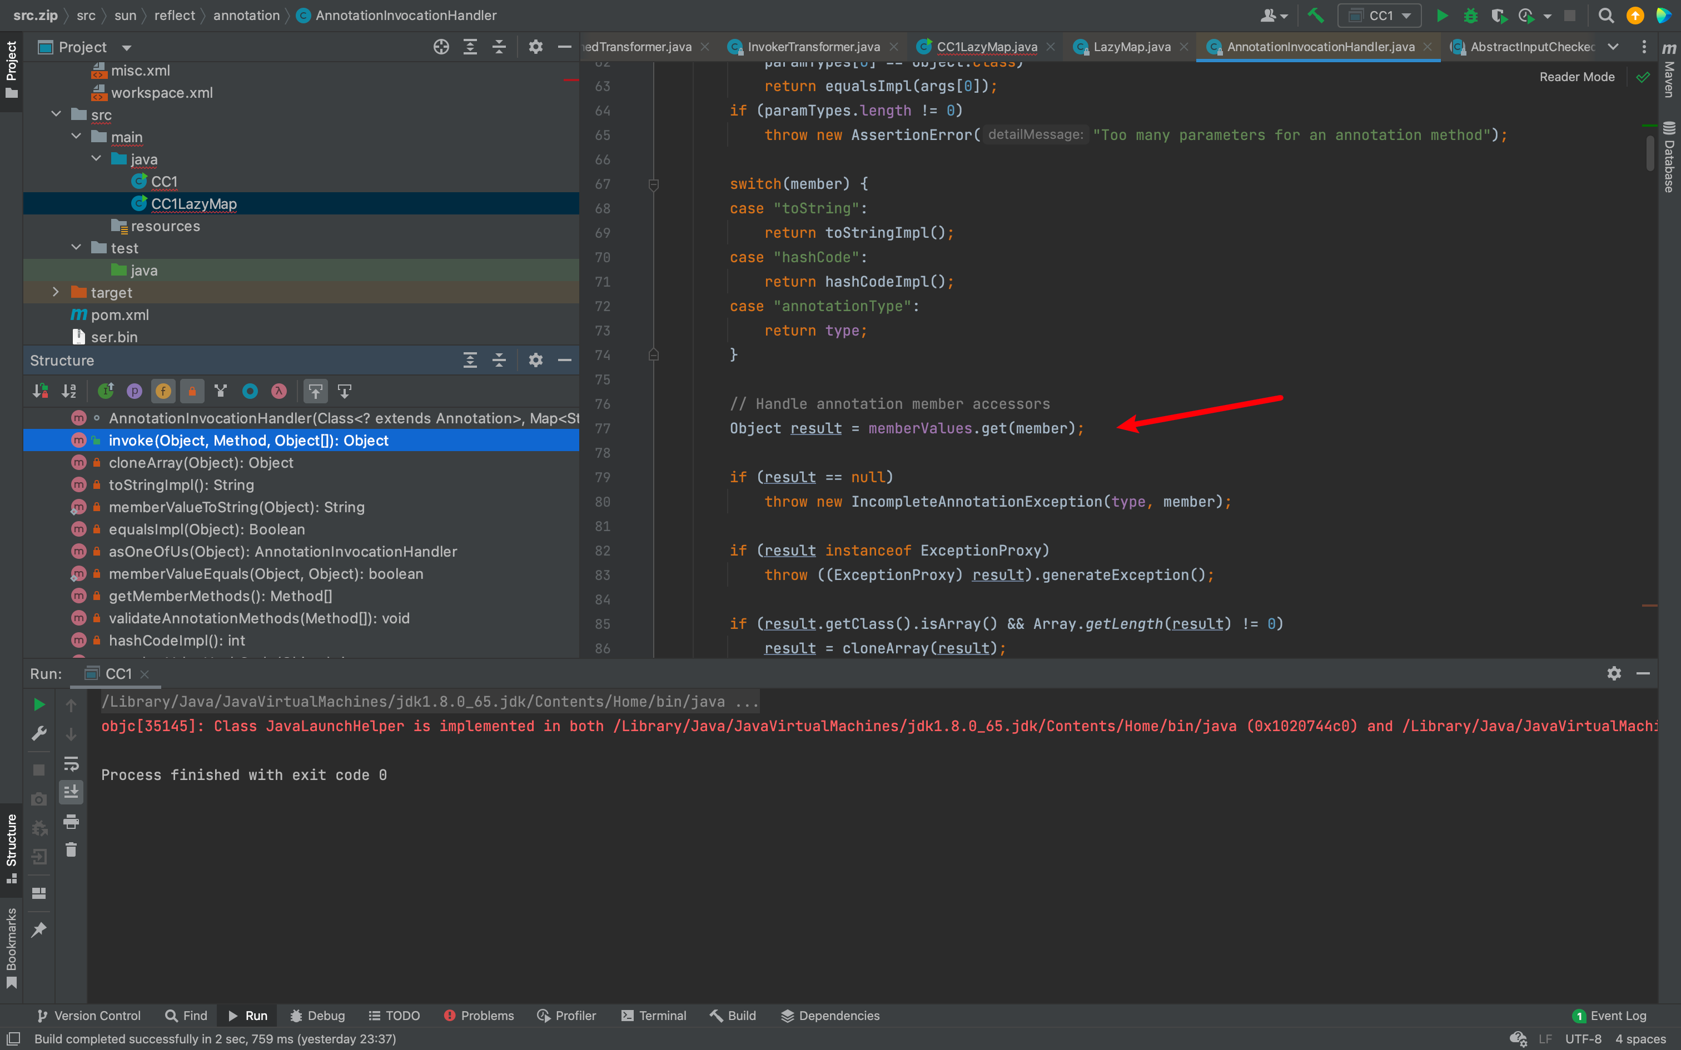Open the Version Control tab
Screen dimensions: 1681x1050
tap(88, 1016)
